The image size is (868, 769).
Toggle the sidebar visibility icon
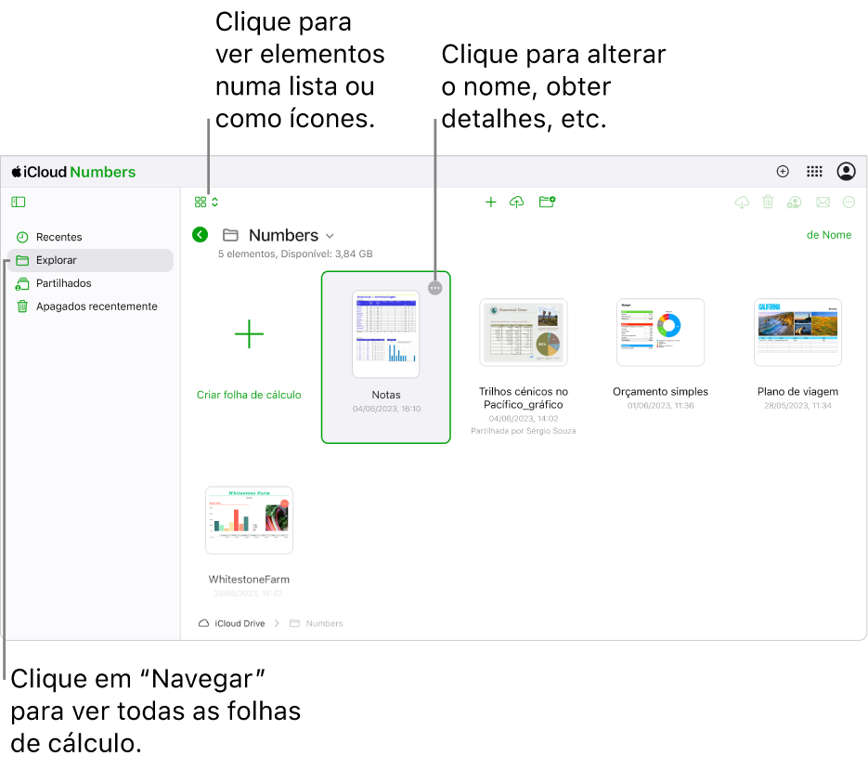coord(19,202)
